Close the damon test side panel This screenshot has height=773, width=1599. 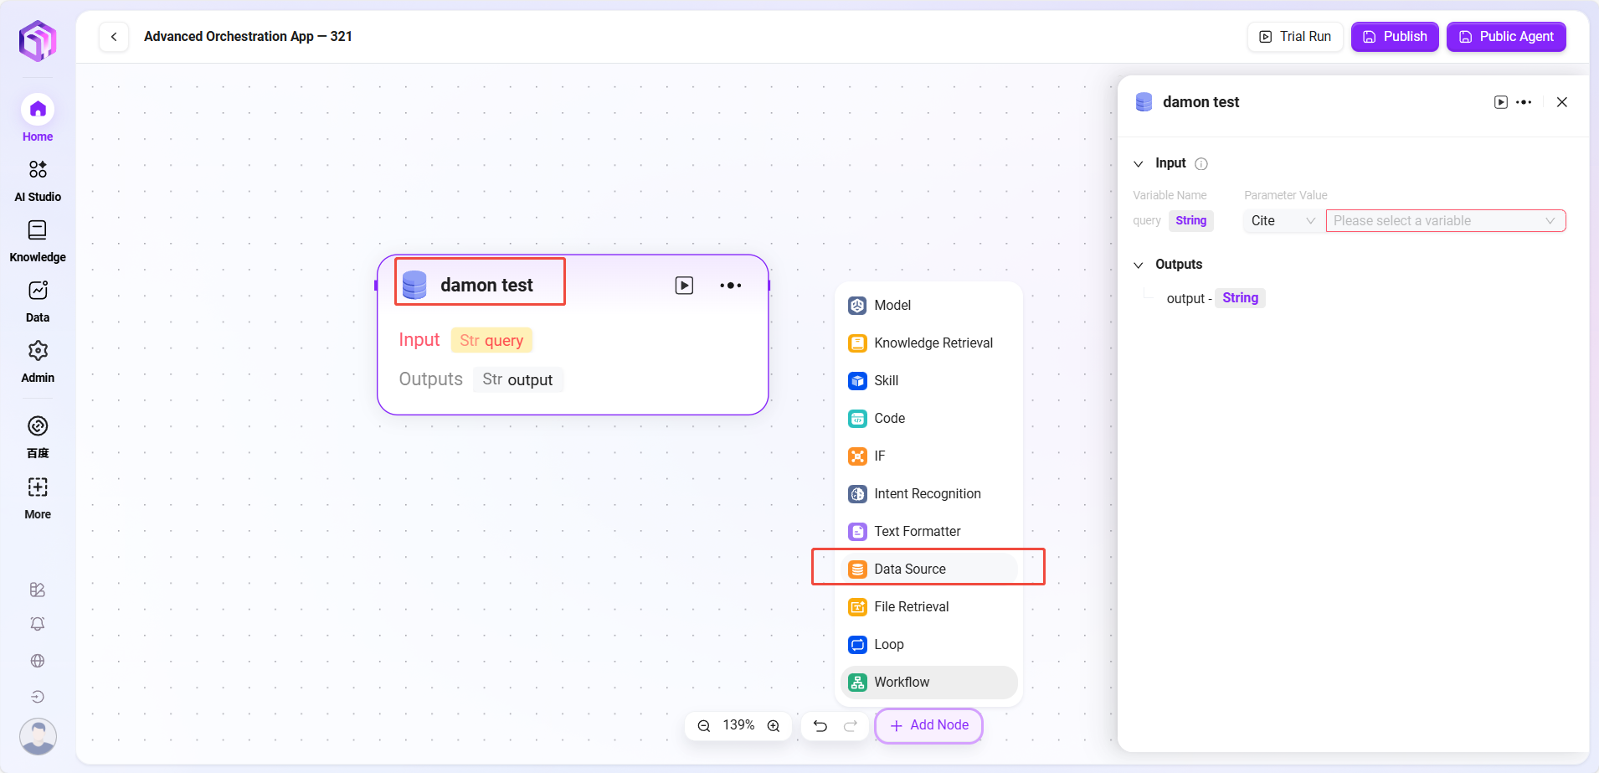tap(1561, 102)
